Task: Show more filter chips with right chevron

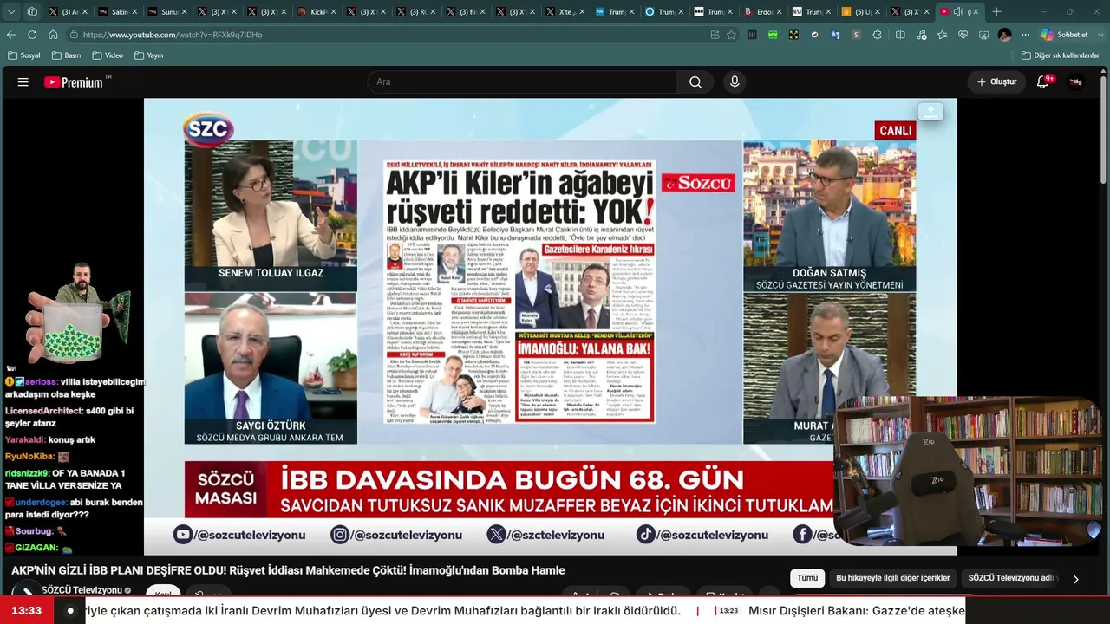Action: 1076,579
